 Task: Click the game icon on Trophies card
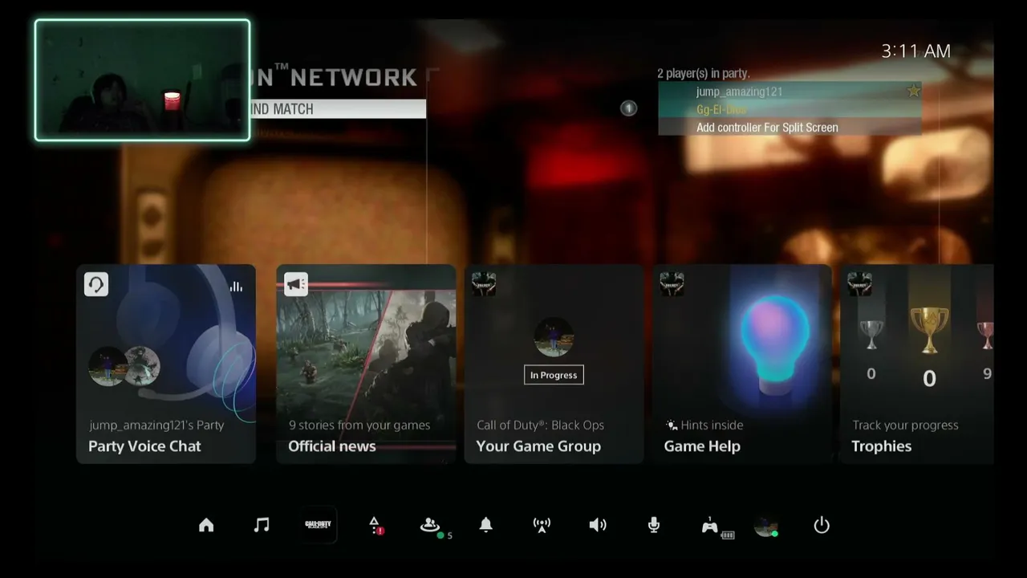pos(859,284)
